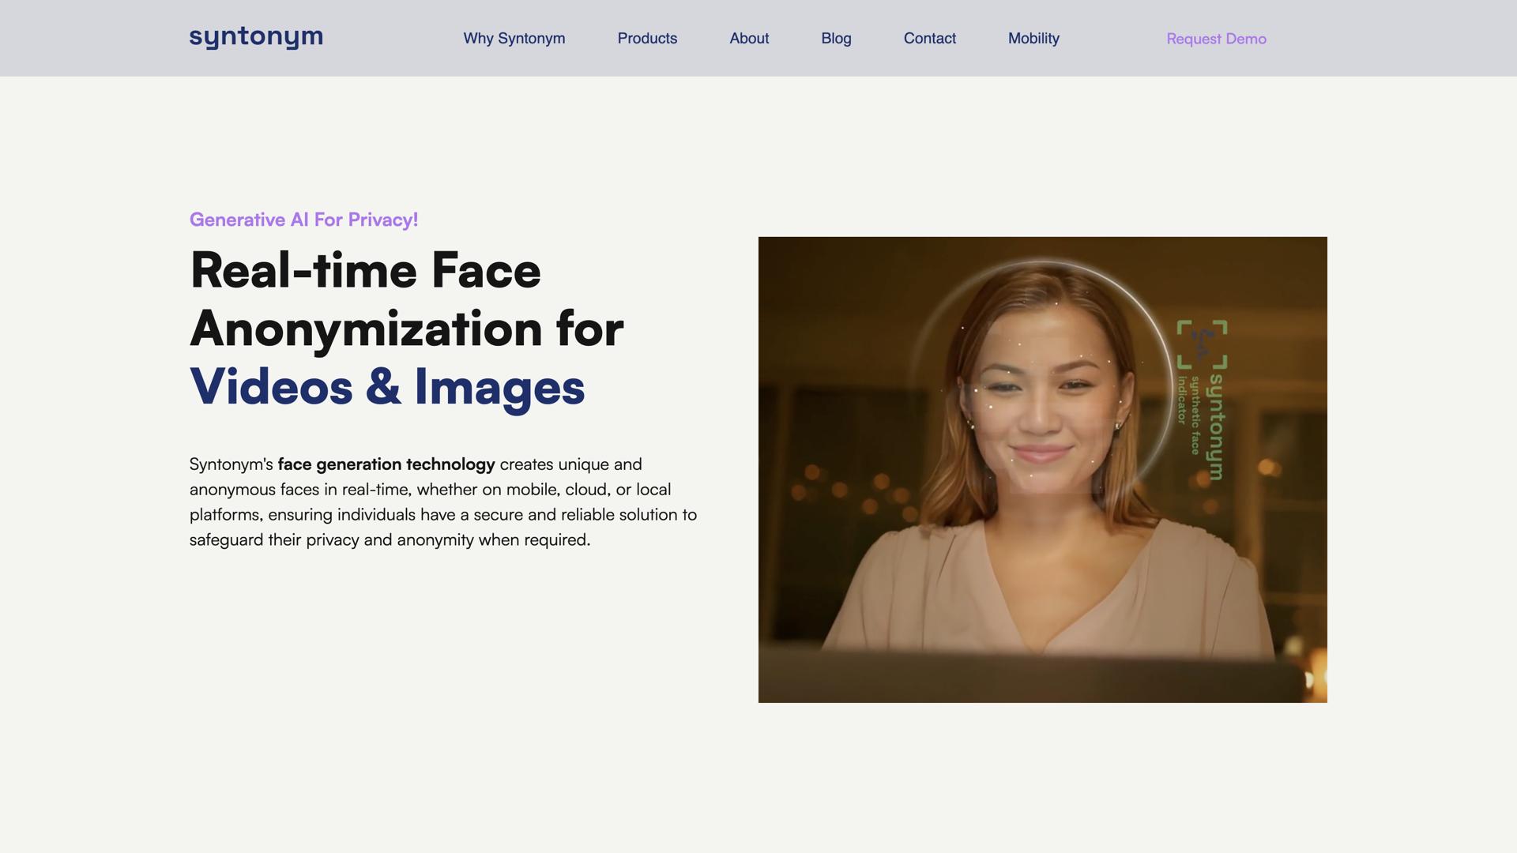Click the vertical syntonym watermark in video

[1217, 426]
